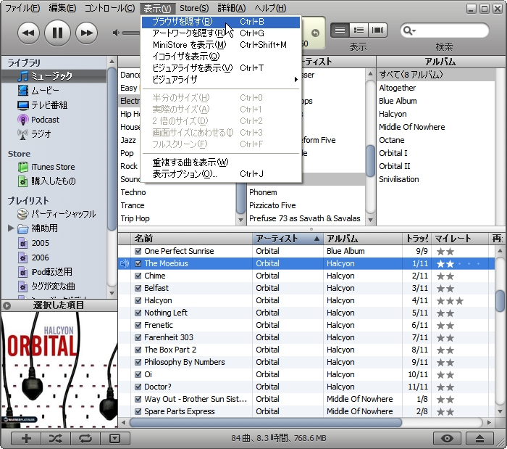Open 編集 menu
The height and width of the screenshot is (449, 507).
point(62,8)
